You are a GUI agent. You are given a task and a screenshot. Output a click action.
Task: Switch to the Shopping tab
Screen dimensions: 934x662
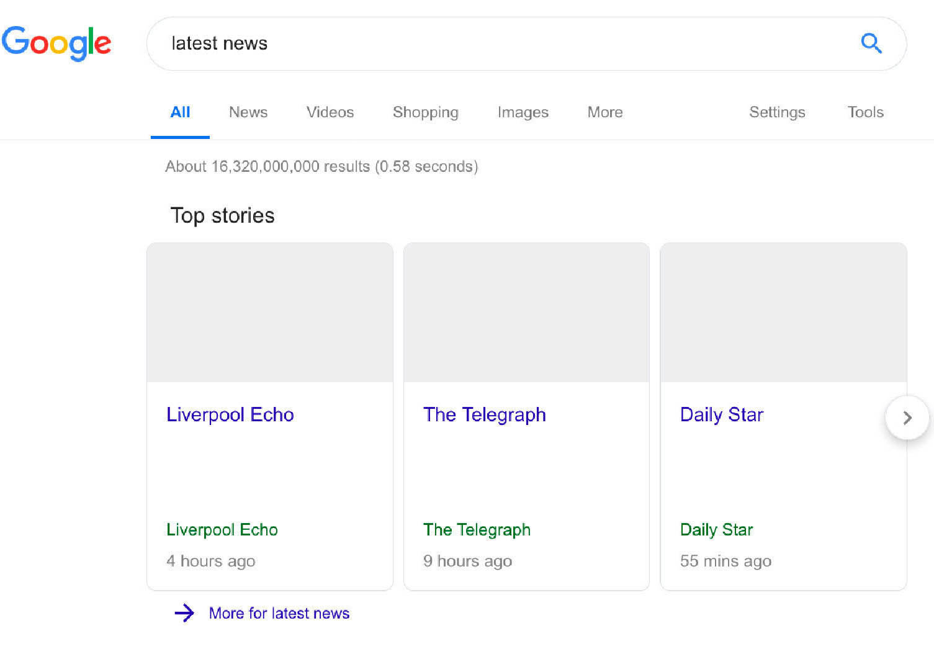click(425, 112)
